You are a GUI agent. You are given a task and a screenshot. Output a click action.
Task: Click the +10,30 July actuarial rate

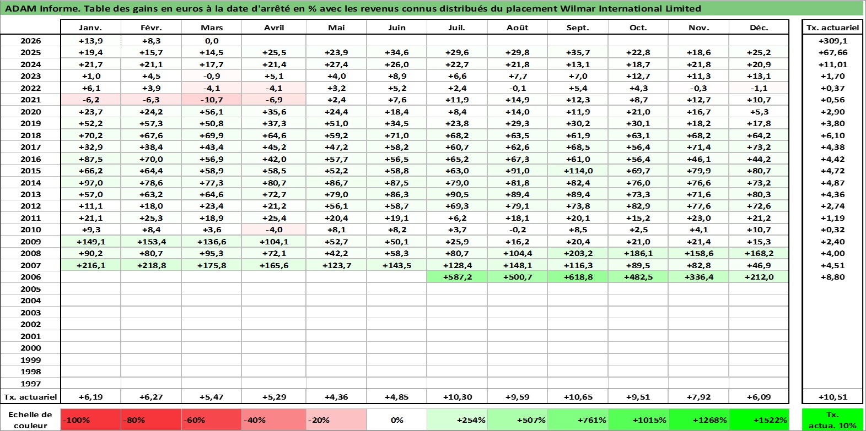[457, 397]
